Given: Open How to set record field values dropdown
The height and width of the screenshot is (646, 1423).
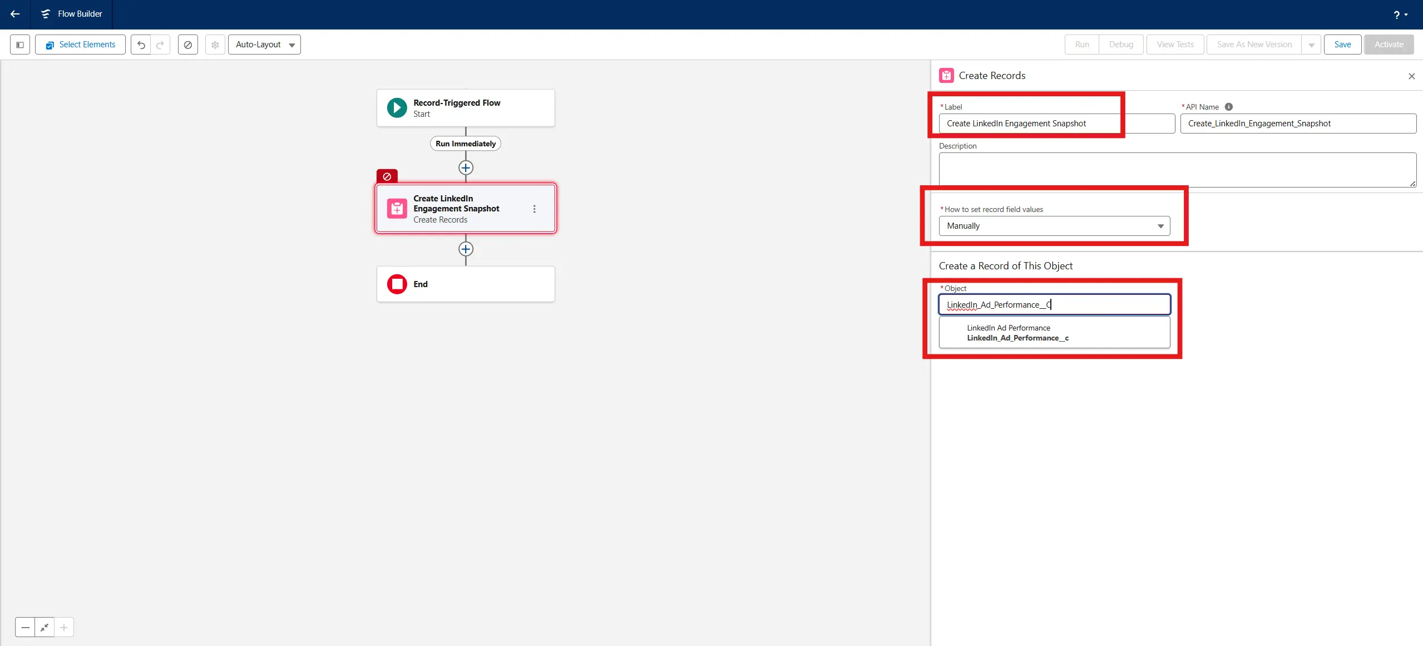Looking at the screenshot, I should pos(1054,226).
